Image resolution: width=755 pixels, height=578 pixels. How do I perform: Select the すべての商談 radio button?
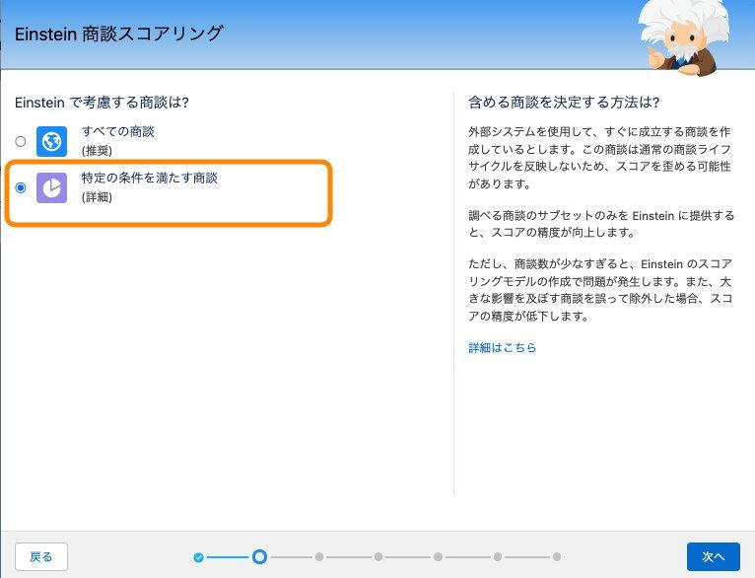click(21, 141)
